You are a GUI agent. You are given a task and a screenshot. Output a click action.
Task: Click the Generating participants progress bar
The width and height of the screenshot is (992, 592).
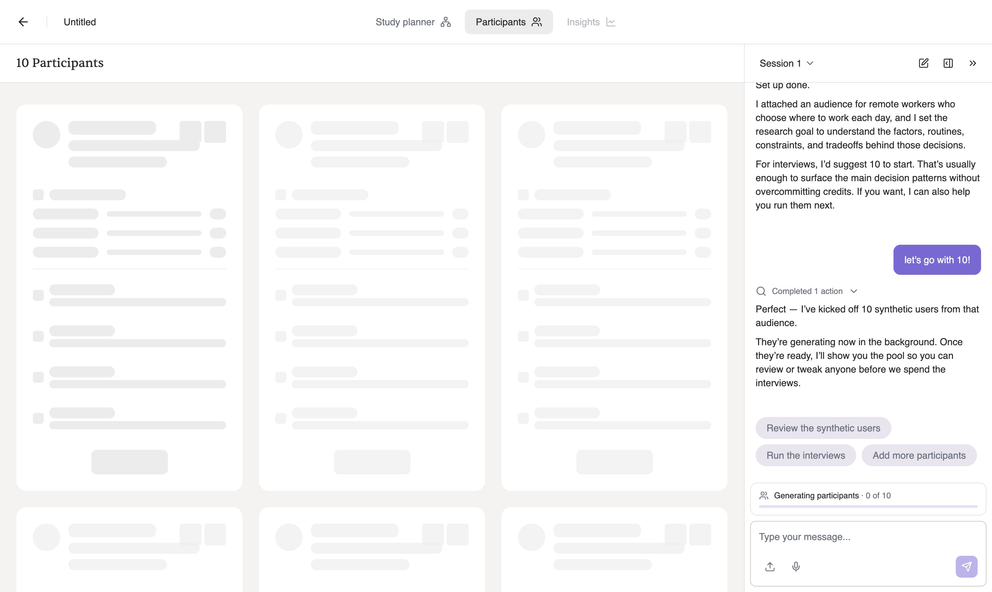[868, 506]
